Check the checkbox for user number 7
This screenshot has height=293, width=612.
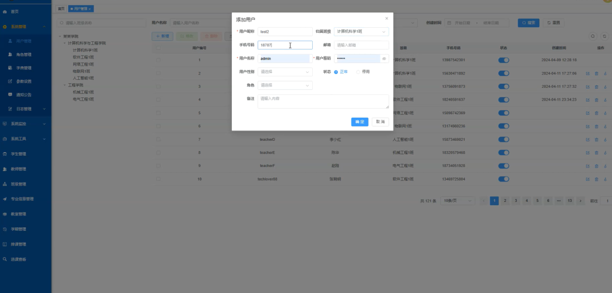pyautogui.click(x=158, y=140)
